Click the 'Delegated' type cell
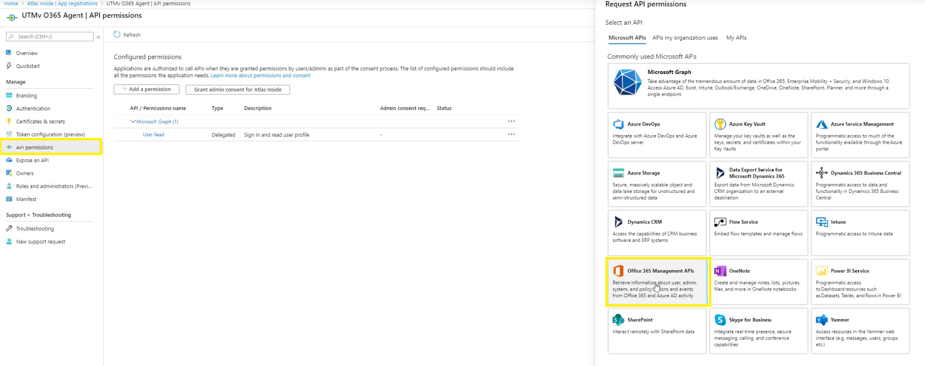This screenshot has width=925, height=366. coord(223,135)
